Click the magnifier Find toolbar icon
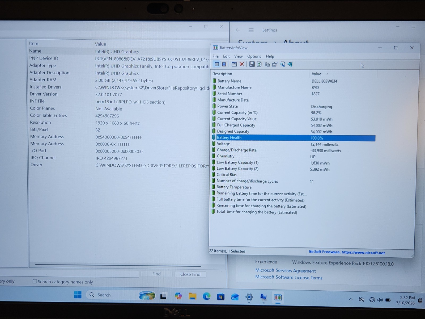Image resolution: width=425 pixels, height=319 pixels. (283, 64)
